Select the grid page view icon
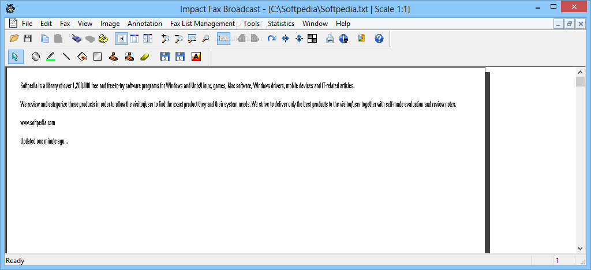591x270 pixels. pyautogui.click(x=148, y=39)
